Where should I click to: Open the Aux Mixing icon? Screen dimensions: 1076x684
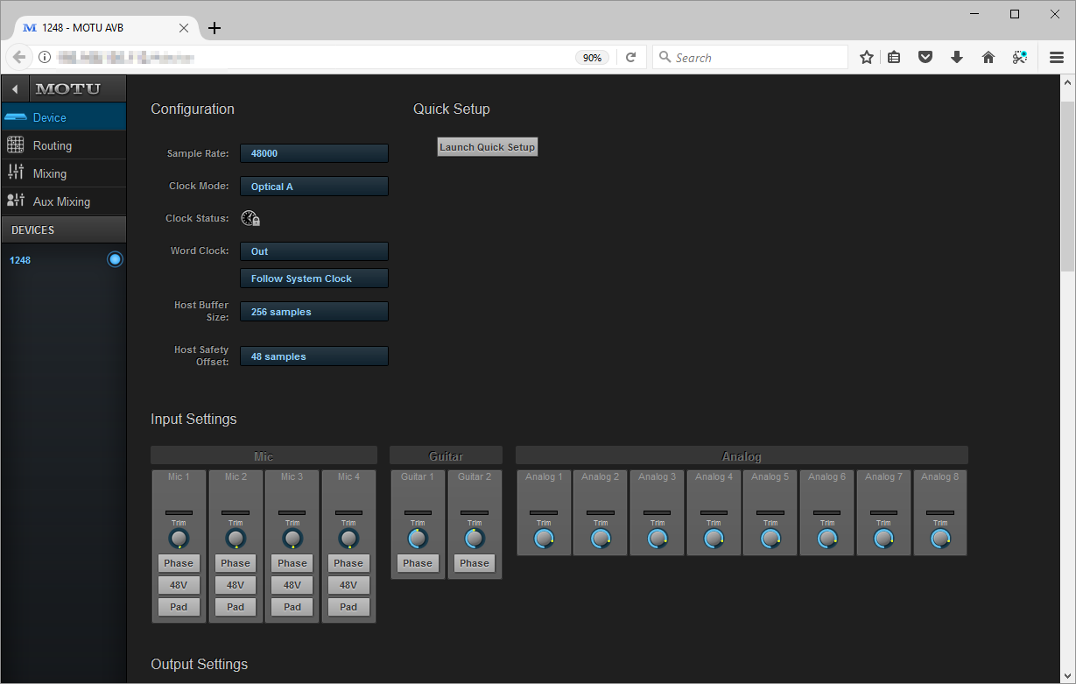click(15, 201)
